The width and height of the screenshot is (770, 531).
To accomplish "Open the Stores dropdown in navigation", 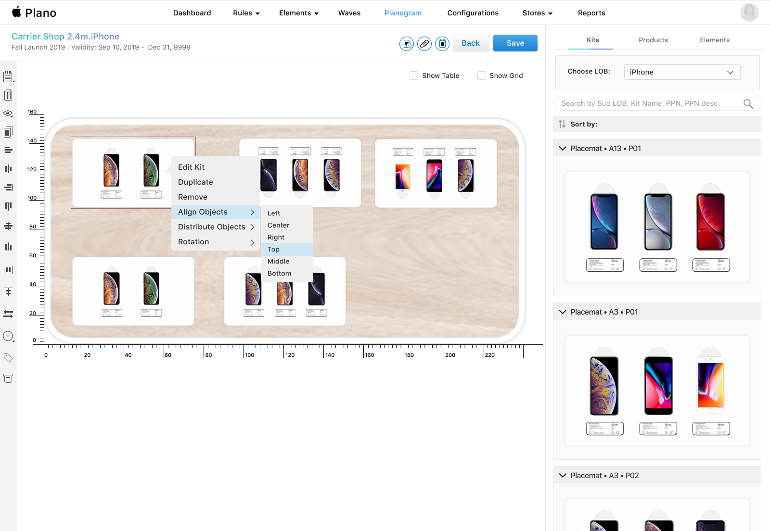I will tap(538, 13).
